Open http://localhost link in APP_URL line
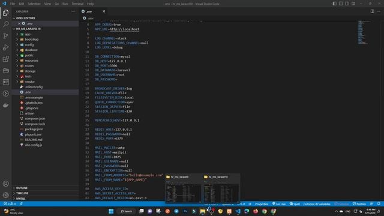This screenshot has width=384, height=216. (x=124, y=29)
